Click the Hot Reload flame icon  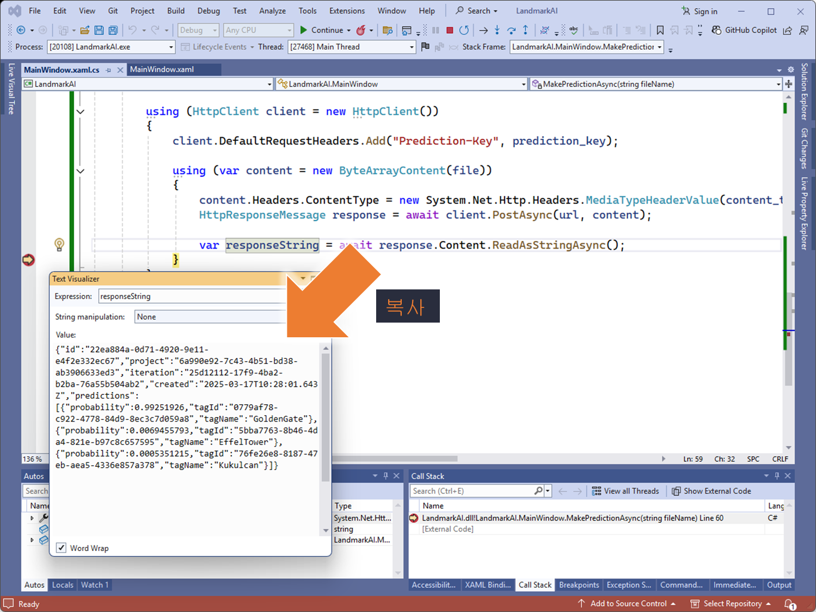coord(360,30)
